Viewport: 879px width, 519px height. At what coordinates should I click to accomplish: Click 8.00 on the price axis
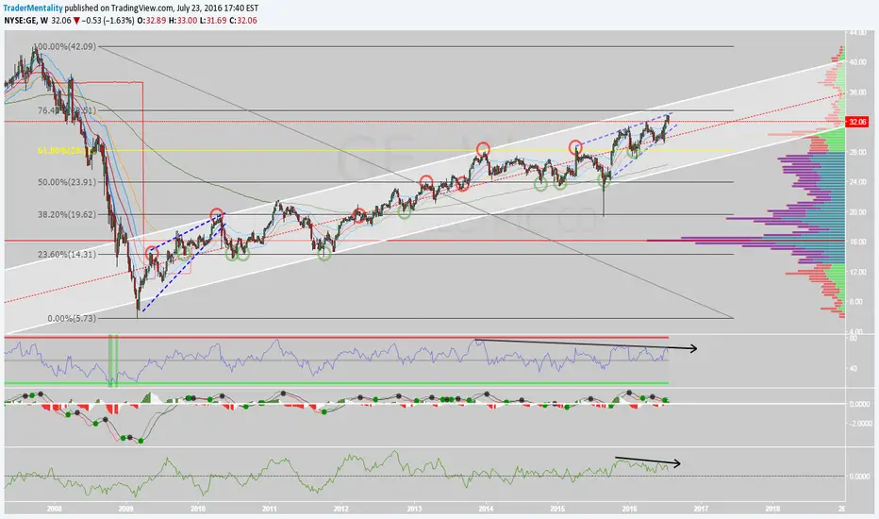(x=857, y=302)
